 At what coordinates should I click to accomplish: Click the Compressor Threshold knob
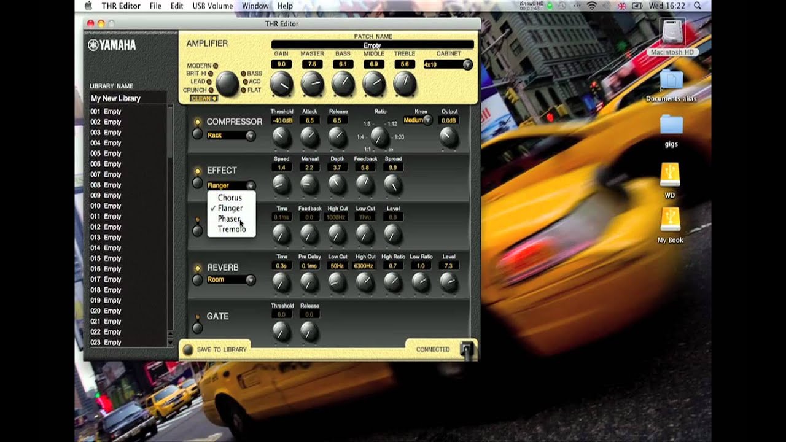pyautogui.click(x=281, y=137)
